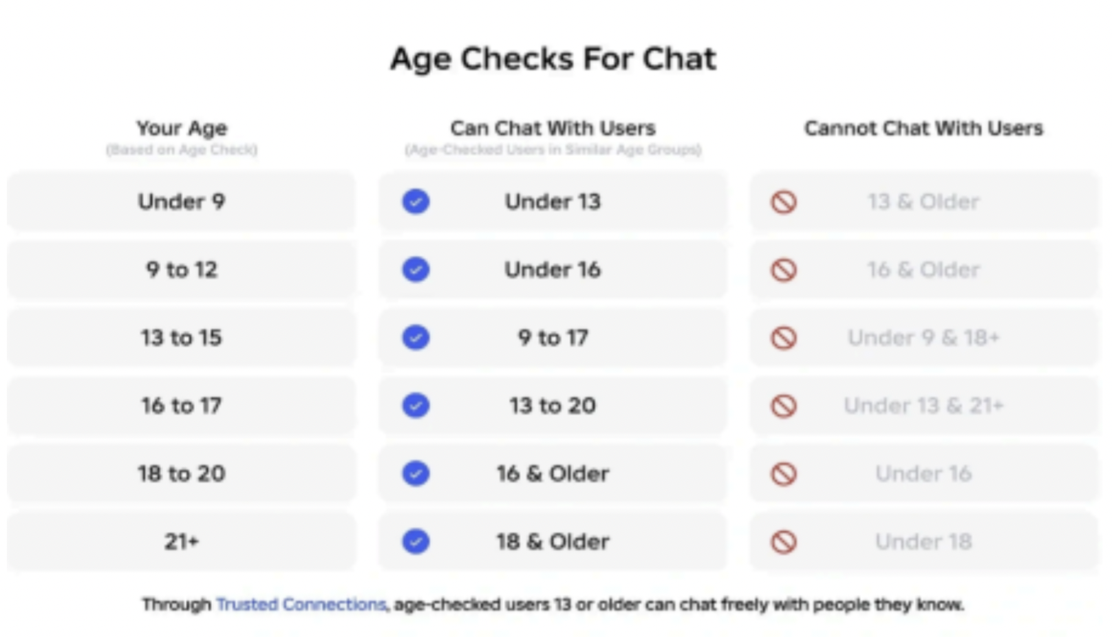This screenshot has width=1112, height=637.
Task: Click the prohibited icon beside Under 18
Action: 784,541
